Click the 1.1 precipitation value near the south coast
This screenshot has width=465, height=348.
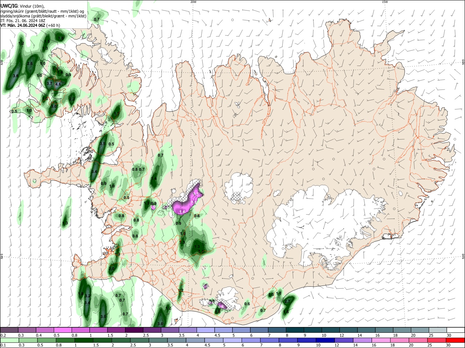click(x=279, y=294)
